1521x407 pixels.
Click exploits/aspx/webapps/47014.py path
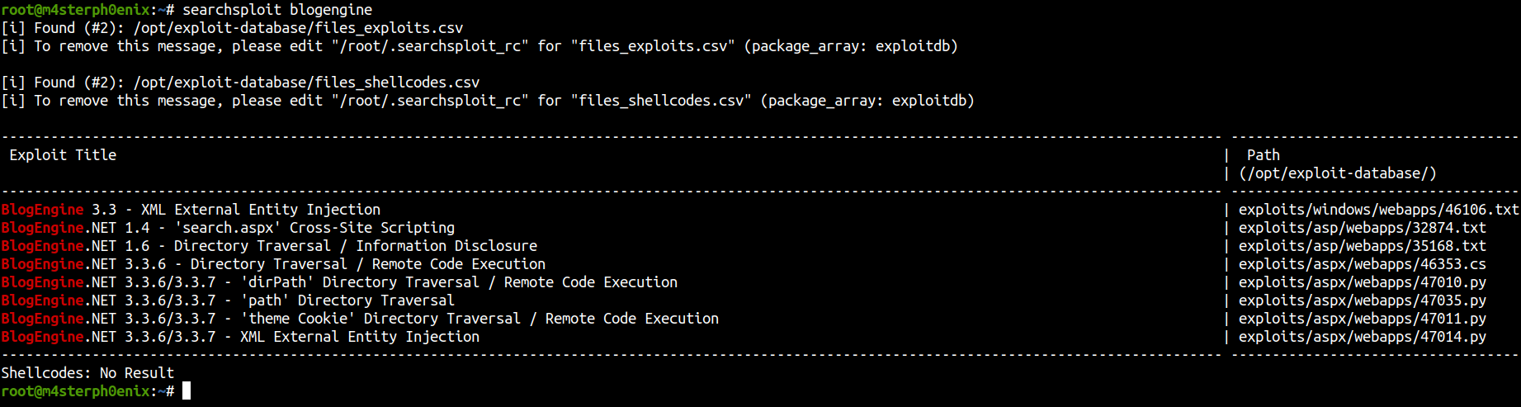[1362, 337]
